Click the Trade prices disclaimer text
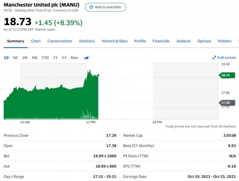239x181 pixels. click(200, 127)
